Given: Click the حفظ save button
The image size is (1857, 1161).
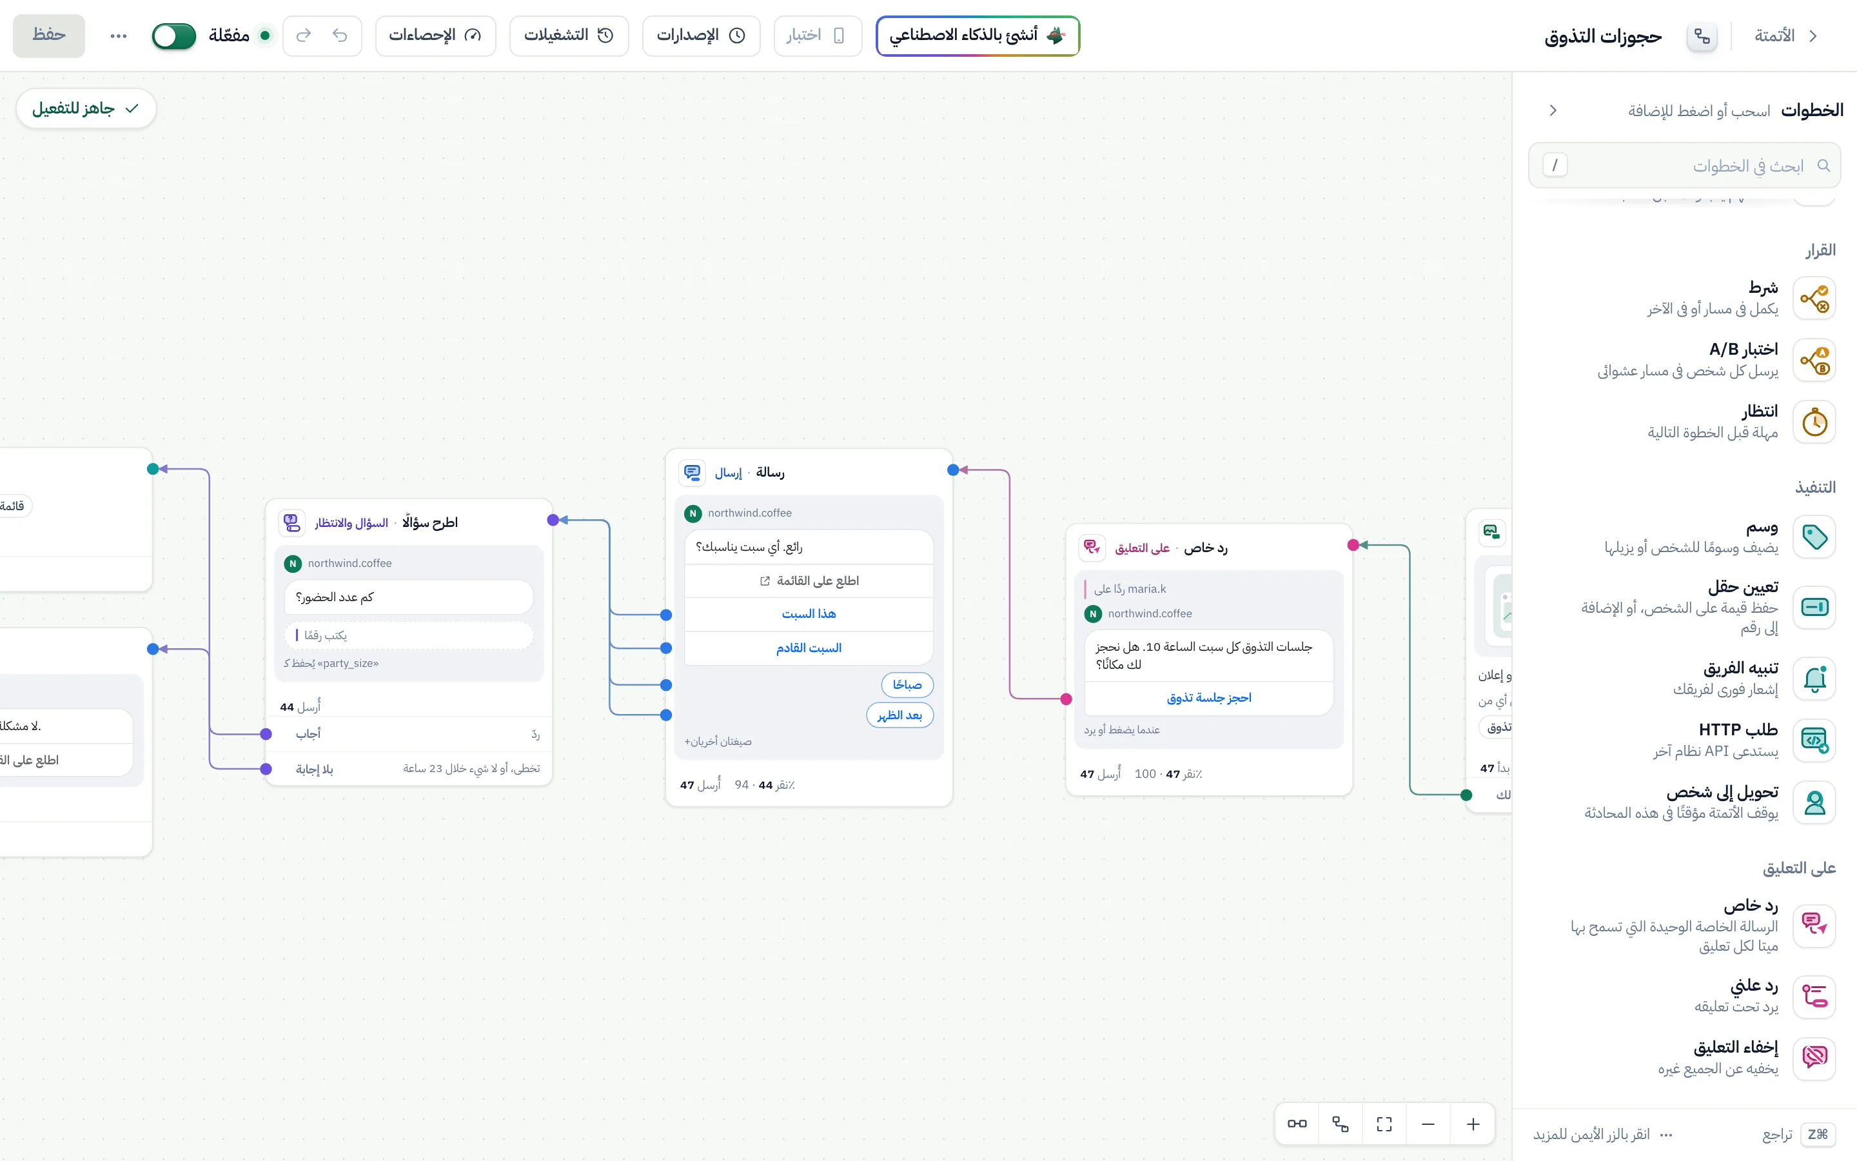Looking at the screenshot, I should (49, 35).
